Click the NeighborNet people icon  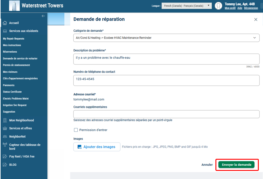click(5, 137)
